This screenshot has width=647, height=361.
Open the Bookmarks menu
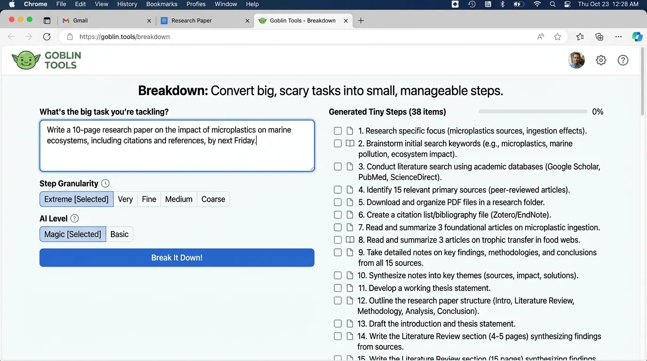click(x=162, y=4)
